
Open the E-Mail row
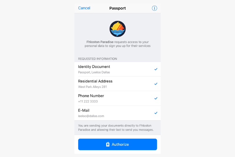click(x=117, y=113)
